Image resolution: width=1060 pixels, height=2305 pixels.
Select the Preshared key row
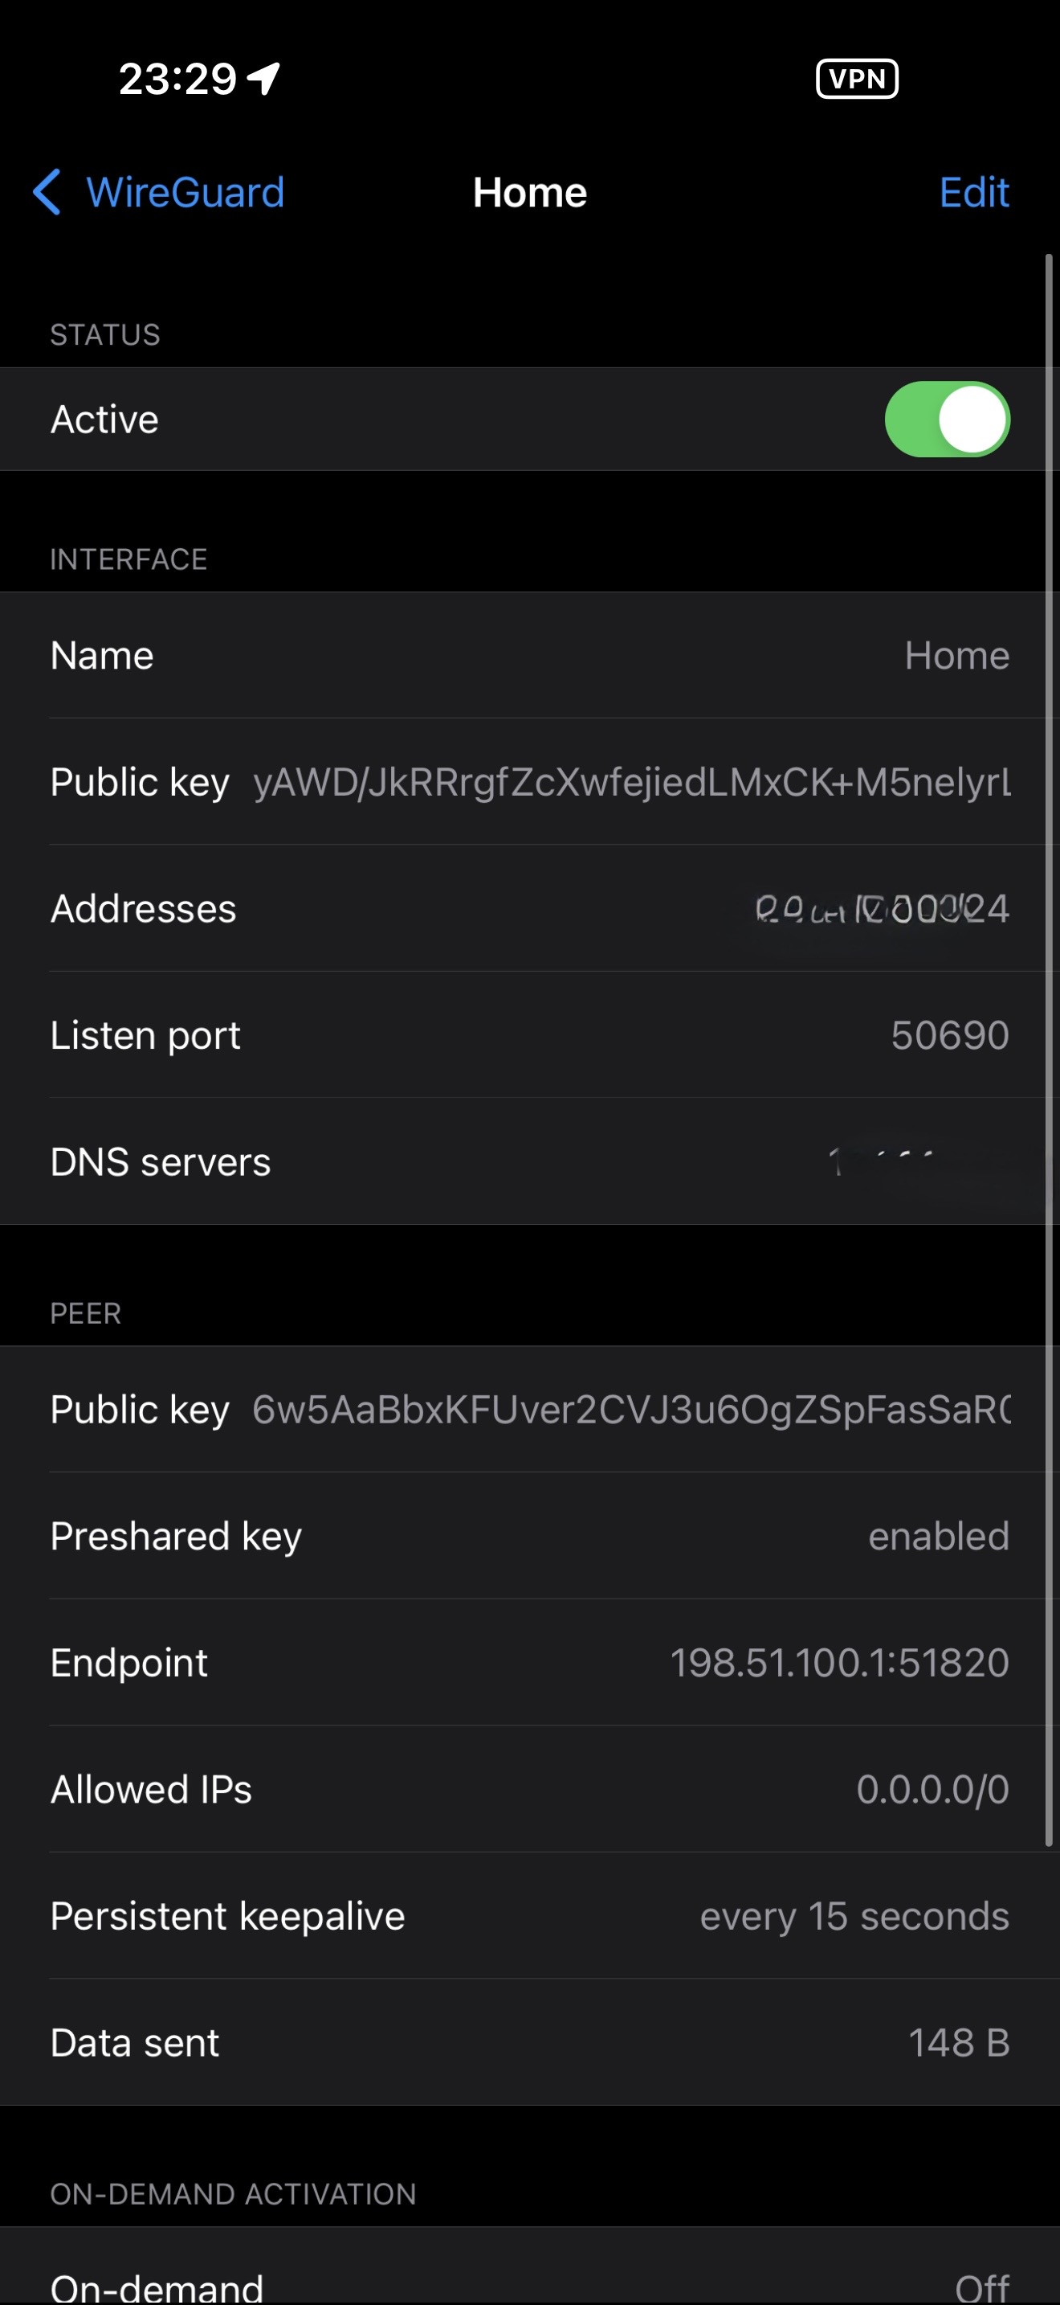(530, 1537)
